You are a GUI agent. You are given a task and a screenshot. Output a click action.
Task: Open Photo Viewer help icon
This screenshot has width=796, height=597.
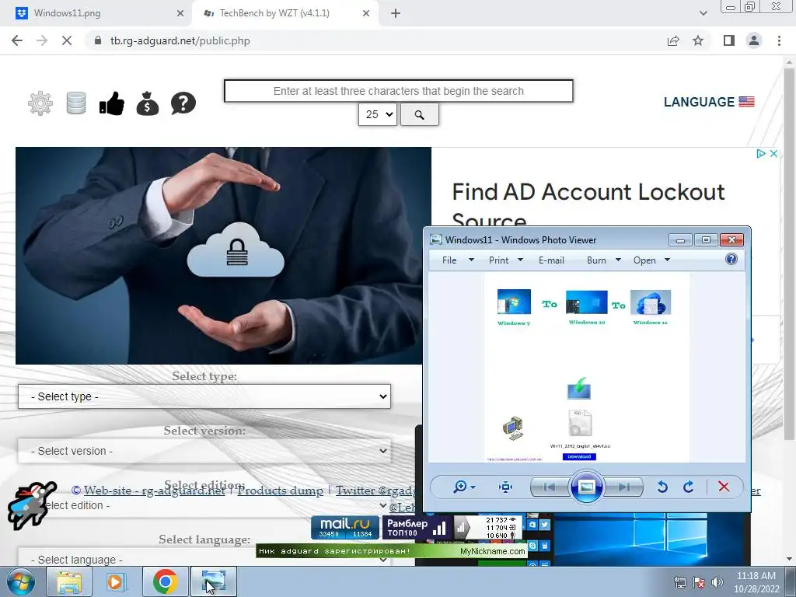point(731,260)
